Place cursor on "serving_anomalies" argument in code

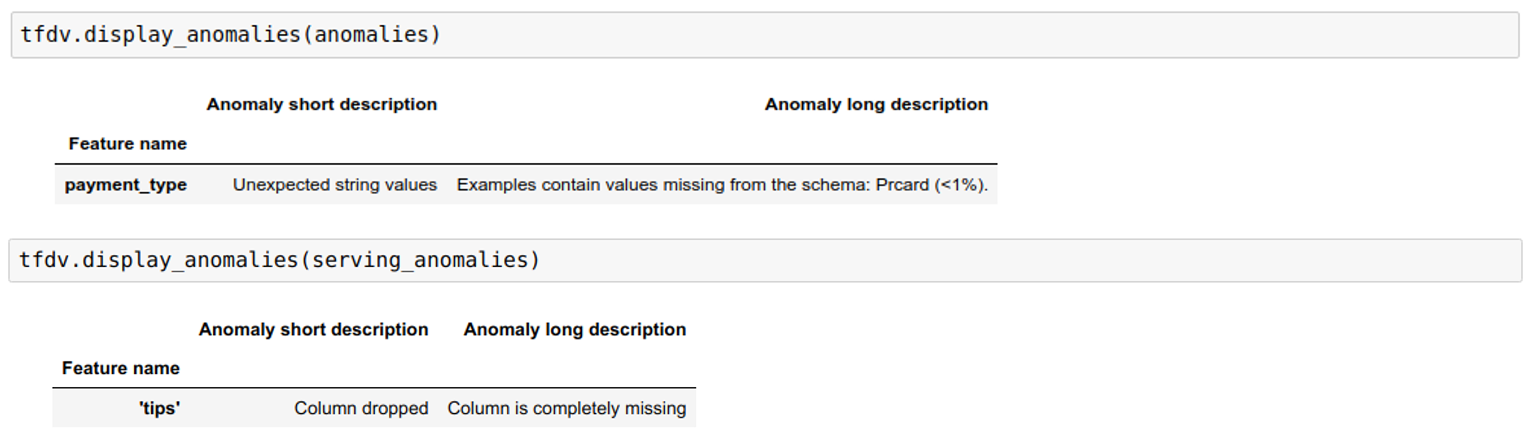(x=420, y=260)
